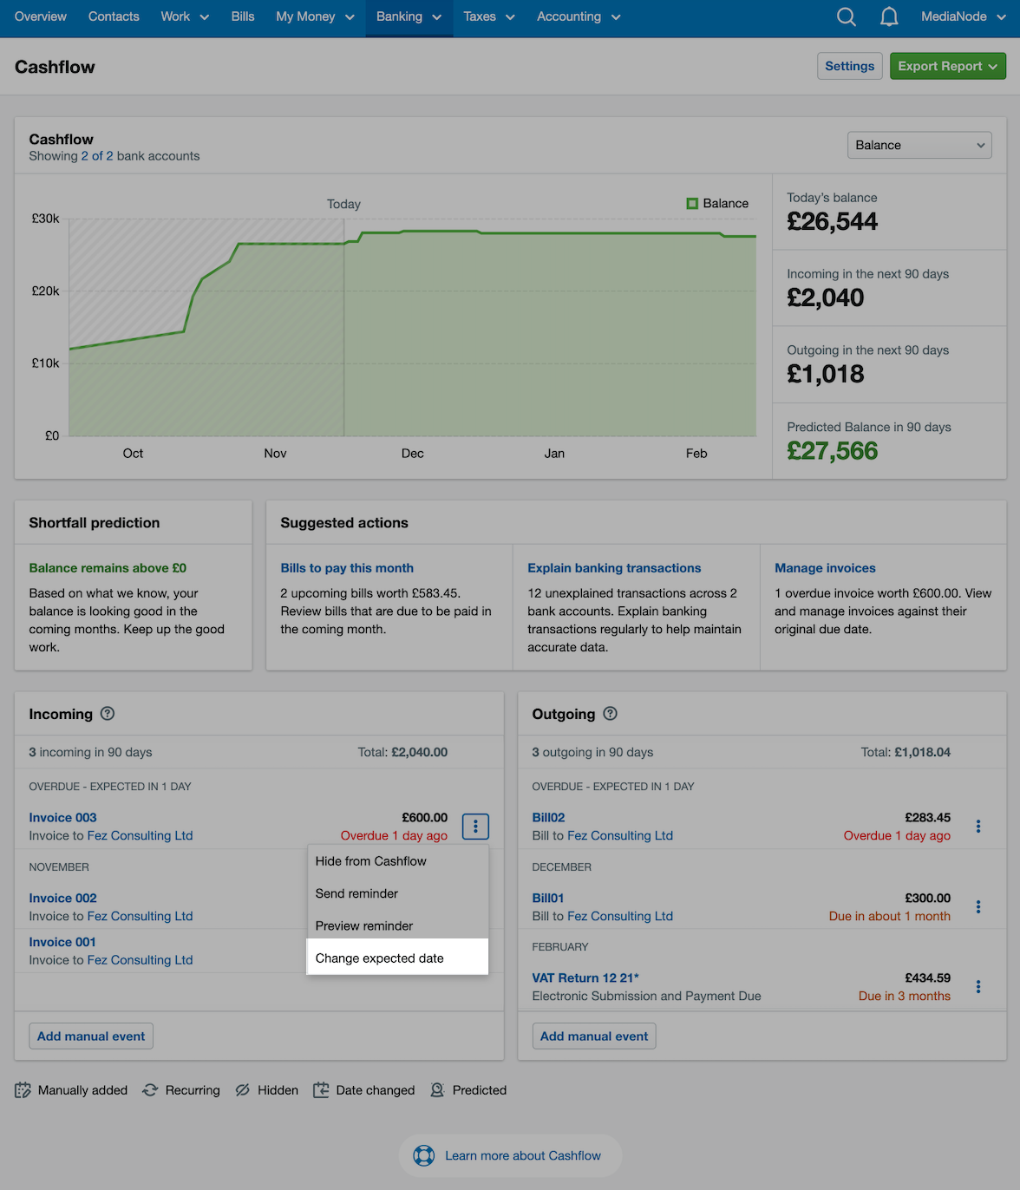
Task: Expand the Taxes menu
Action: 489,16
